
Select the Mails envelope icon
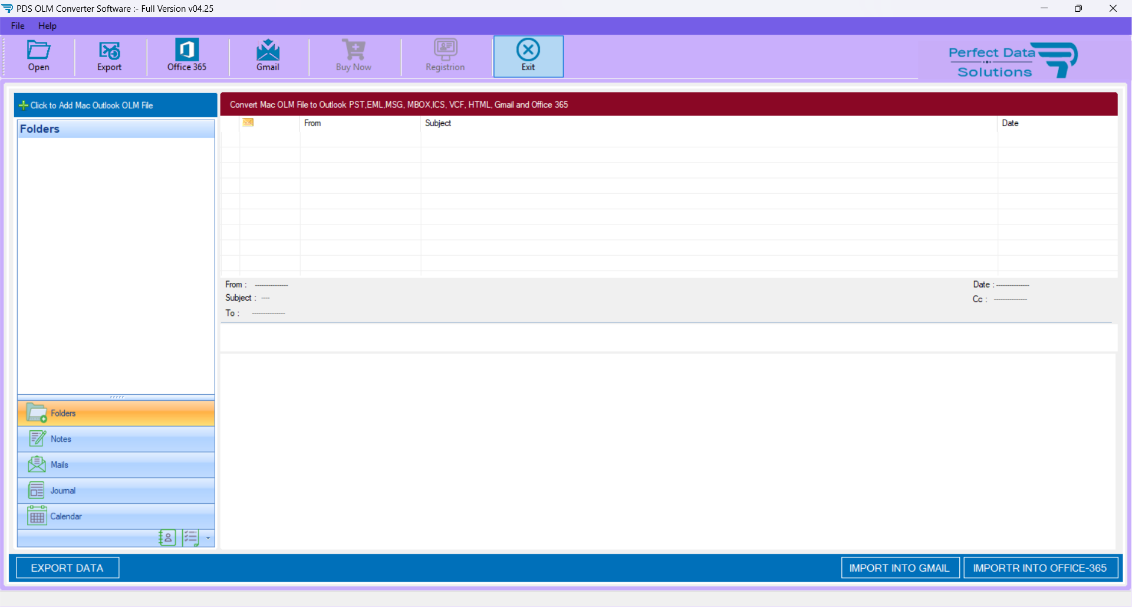(x=37, y=464)
